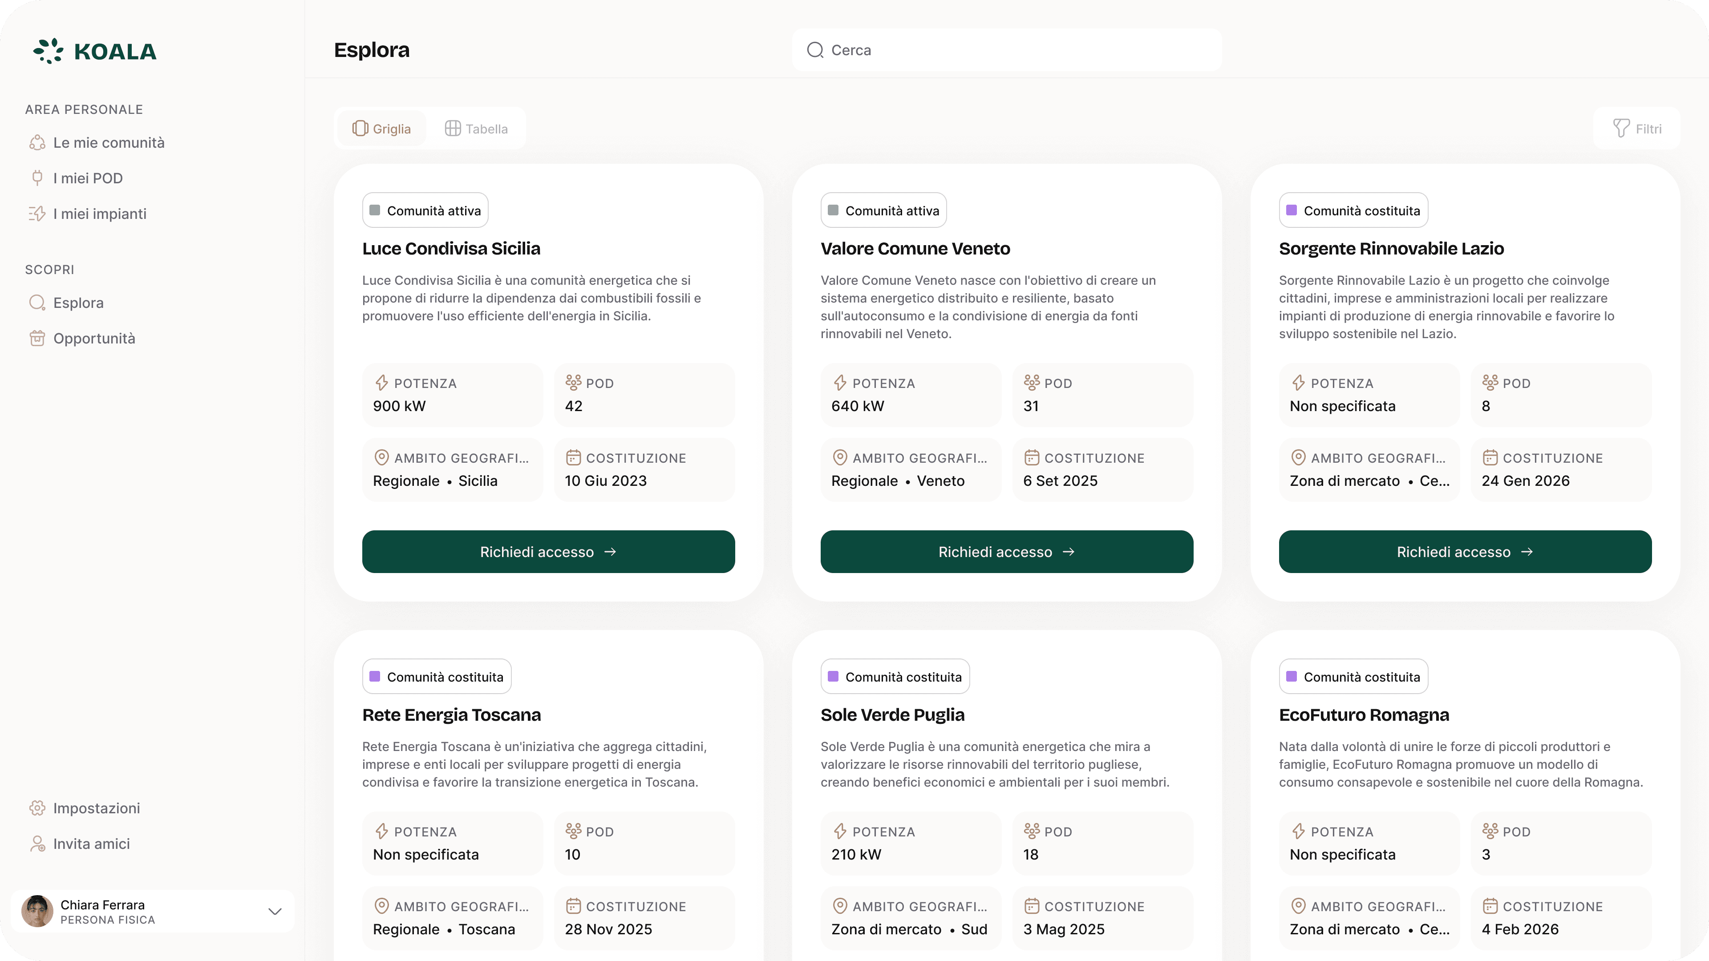Click grey status swatch on Luce Condivisa Sicilia badge
The image size is (1709, 961).
coord(375,210)
